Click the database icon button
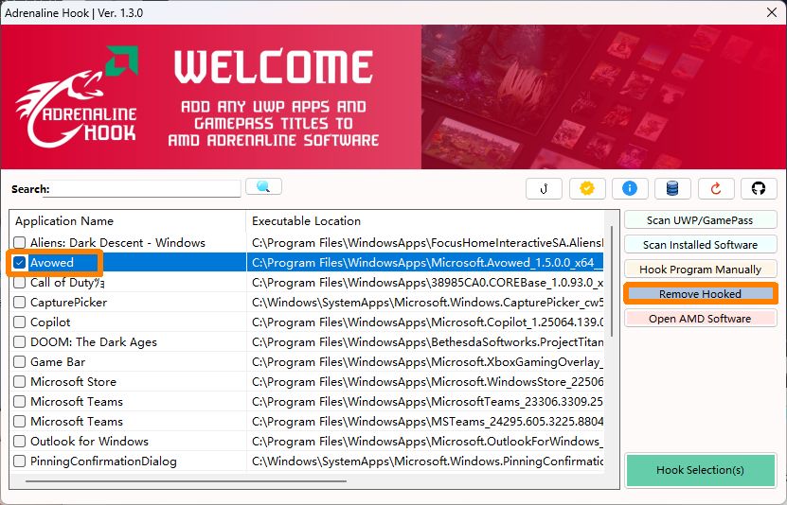Screen dimensions: 787x505 pyautogui.click(x=672, y=189)
